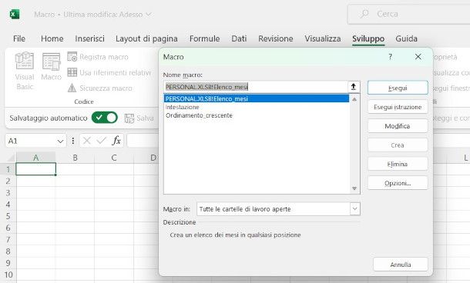
Task: Open Sicurezza macro settings
Action: pyautogui.click(x=100, y=88)
